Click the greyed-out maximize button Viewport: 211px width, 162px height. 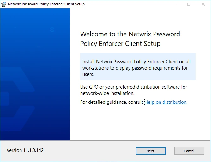click(x=189, y=4)
